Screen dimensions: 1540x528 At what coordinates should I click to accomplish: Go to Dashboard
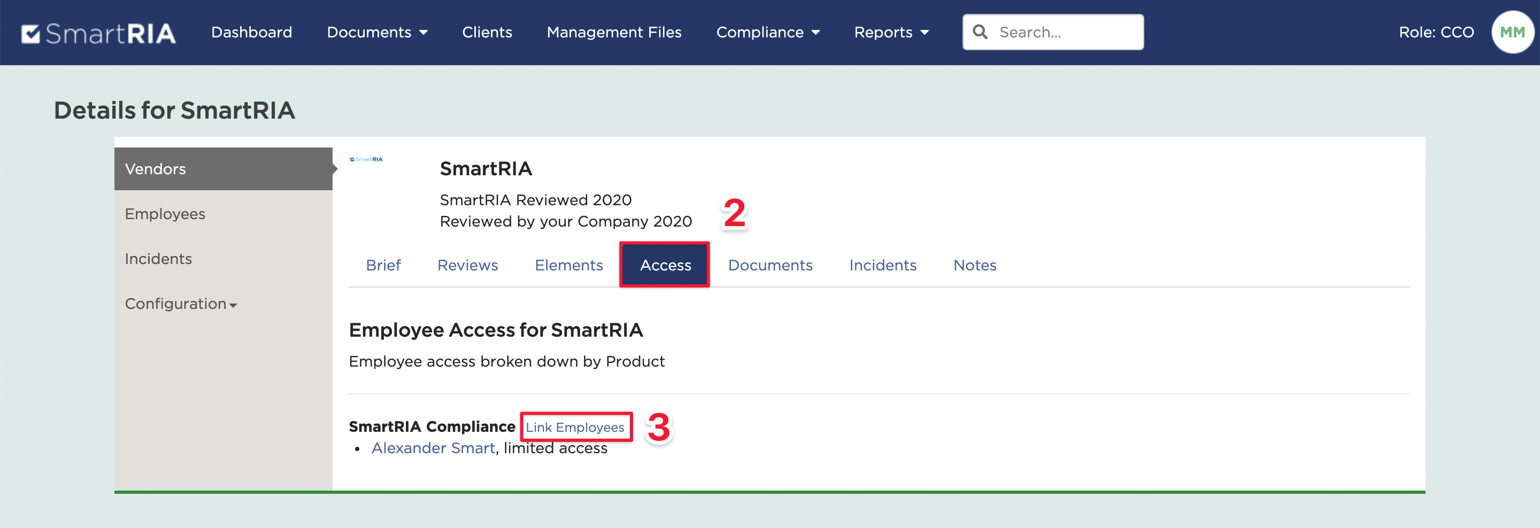point(252,32)
